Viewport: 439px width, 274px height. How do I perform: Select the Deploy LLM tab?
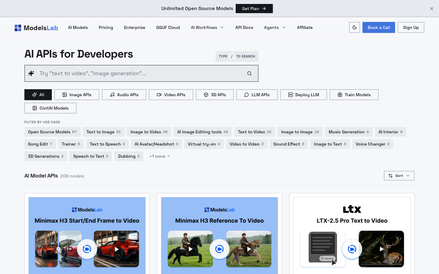pos(304,95)
